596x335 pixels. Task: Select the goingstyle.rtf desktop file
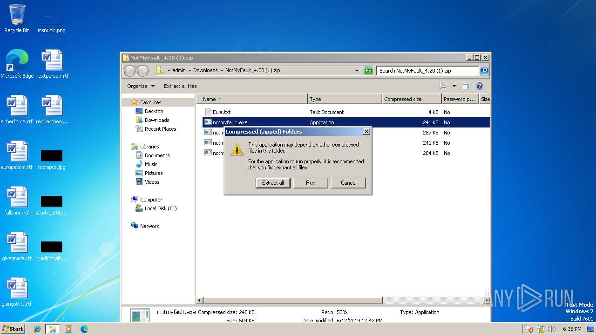click(x=17, y=292)
